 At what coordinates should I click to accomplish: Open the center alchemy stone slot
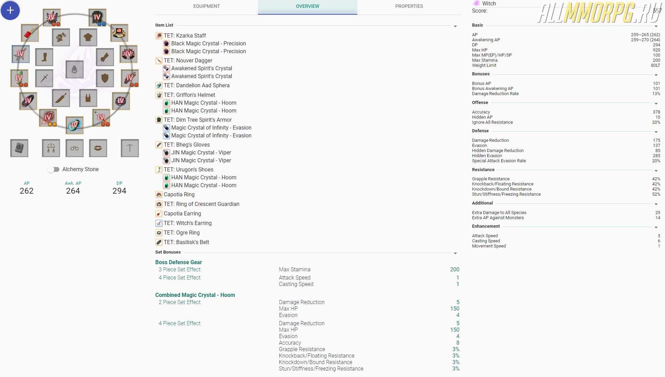tap(74, 70)
